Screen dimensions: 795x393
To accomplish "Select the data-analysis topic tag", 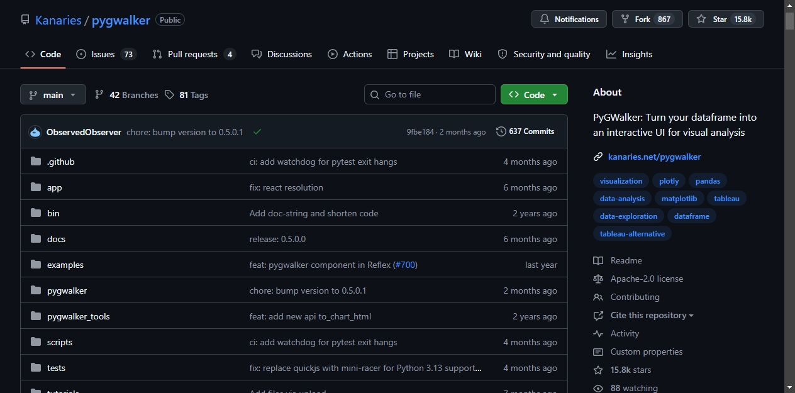I will point(622,199).
